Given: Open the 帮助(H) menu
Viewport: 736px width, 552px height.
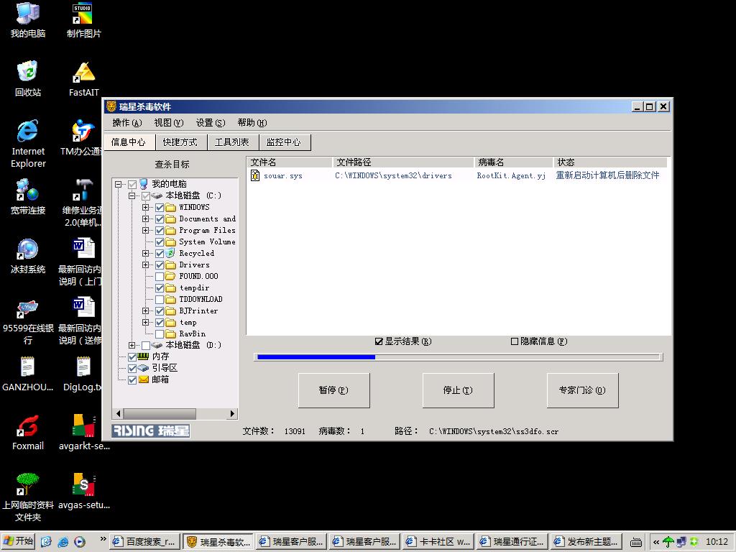Looking at the screenshot, I should tap(252, 123).
